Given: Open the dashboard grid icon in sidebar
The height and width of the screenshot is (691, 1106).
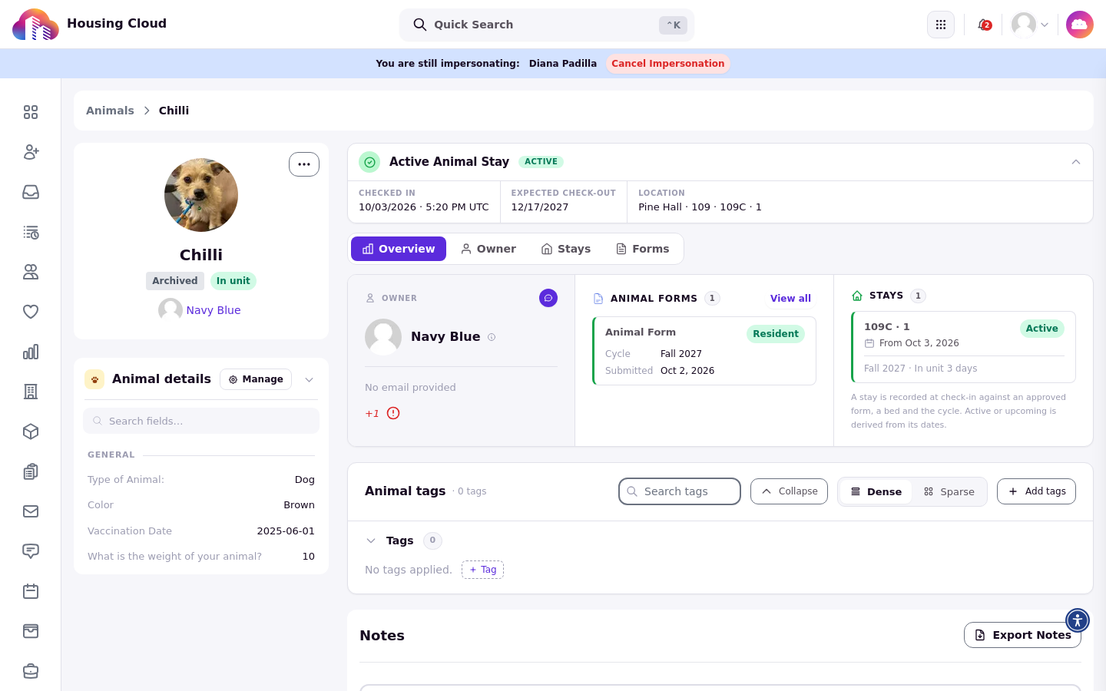Looking at the screenshot, I should (31, 112).
